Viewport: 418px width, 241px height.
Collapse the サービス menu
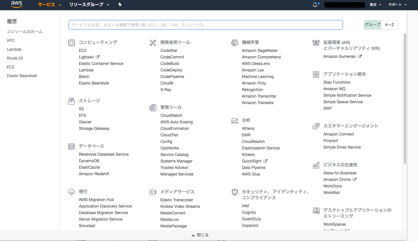[49, 5]
